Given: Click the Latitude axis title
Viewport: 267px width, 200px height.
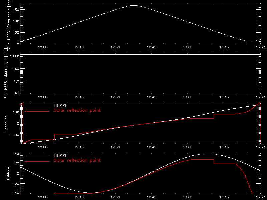Looking at the screenshot, I should 8,173.
